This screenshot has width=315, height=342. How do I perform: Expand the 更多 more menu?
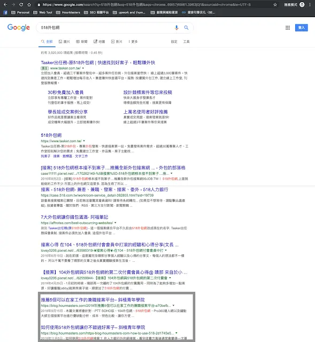point(133,42)
